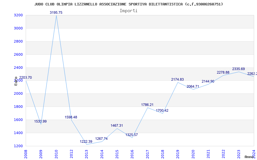257x160 pixels.
Task: Click the 2400 y-axis tick
Action: pos(18,68)
